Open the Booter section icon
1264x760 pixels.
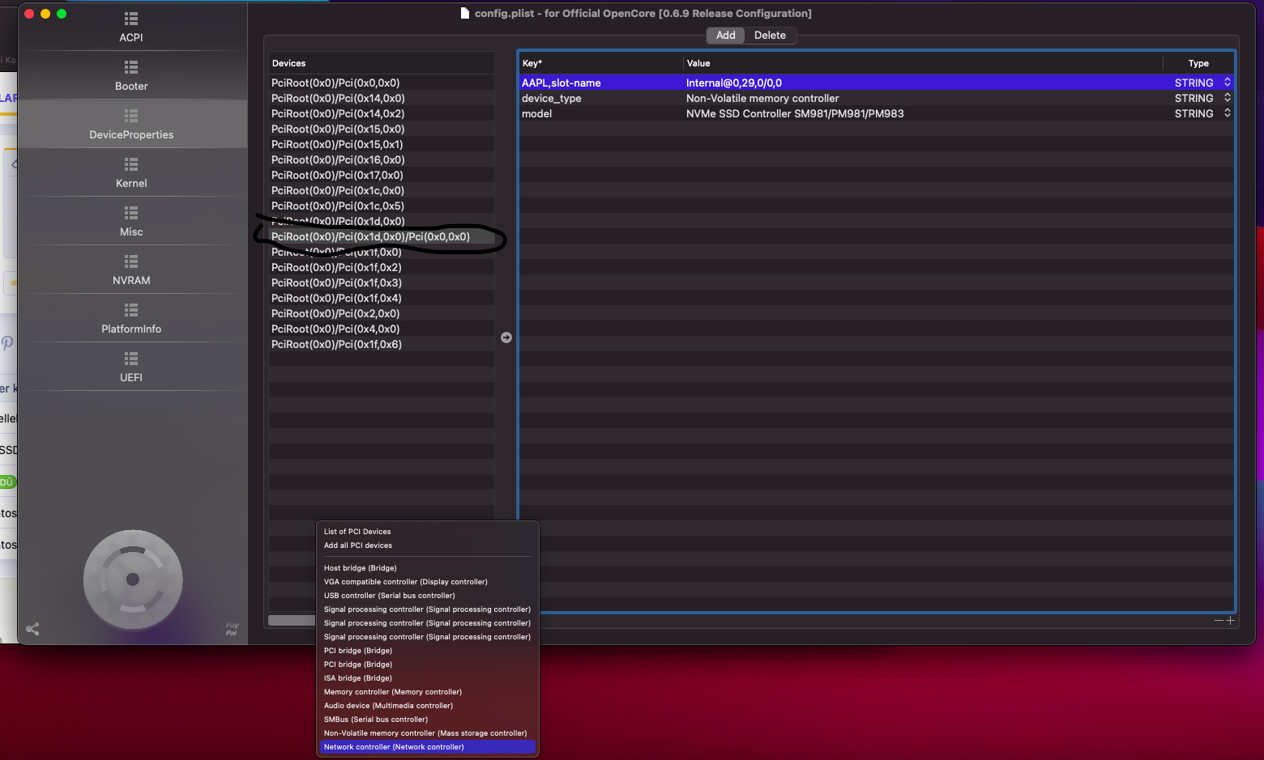131,67
